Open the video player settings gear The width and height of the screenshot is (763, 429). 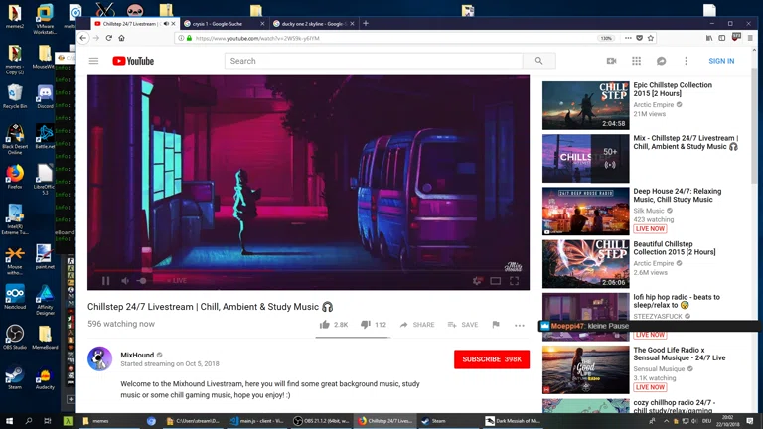click(476, 281)
